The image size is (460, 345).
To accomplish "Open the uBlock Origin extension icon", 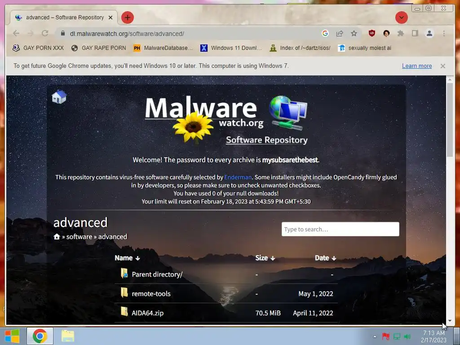I will point(372,33).
